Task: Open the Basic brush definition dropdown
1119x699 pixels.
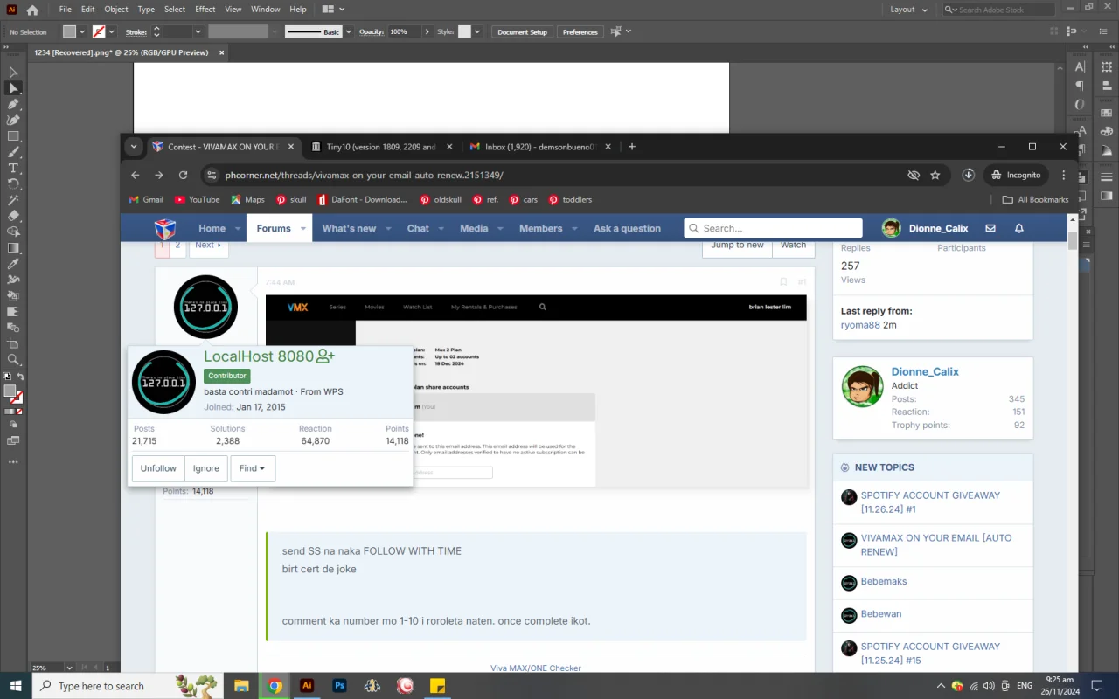Action: pyautogui.click(x=348, y=32)
